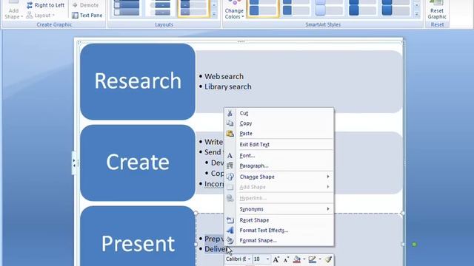Screen dimensions: 474x266
Task: Click the Right to Left arrows icon
Action: pos(30,5)
